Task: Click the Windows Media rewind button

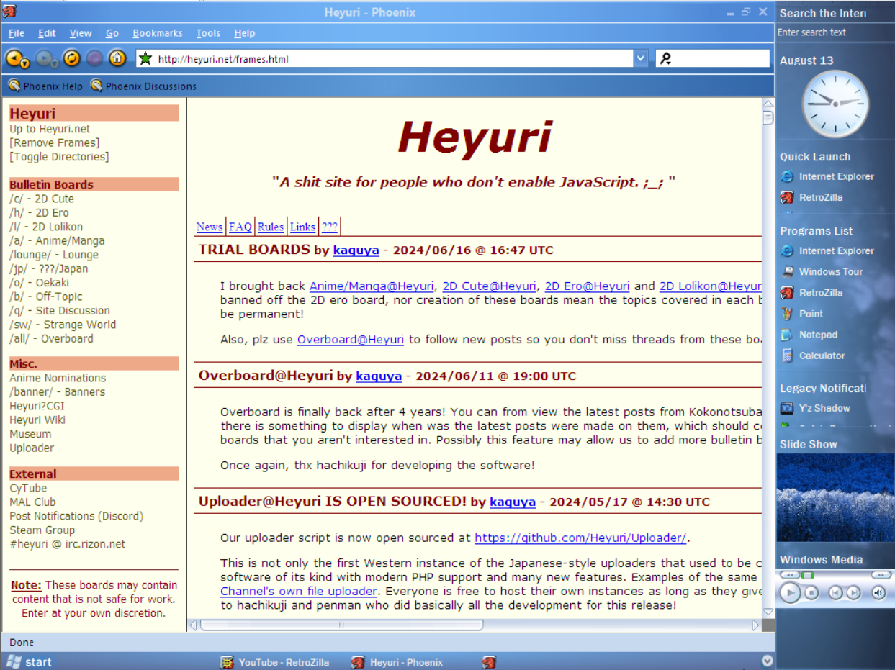Action: point(790,575)
